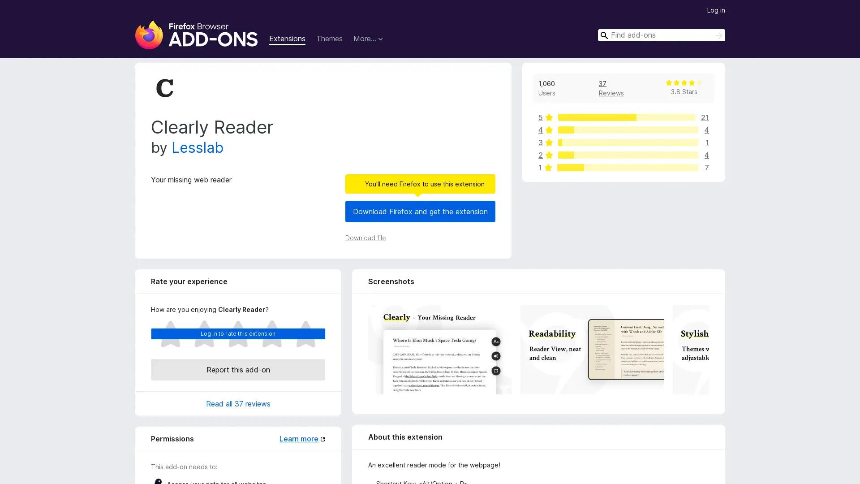
Task: Switch to the Themes section
Action: click(x=329, y=39)
